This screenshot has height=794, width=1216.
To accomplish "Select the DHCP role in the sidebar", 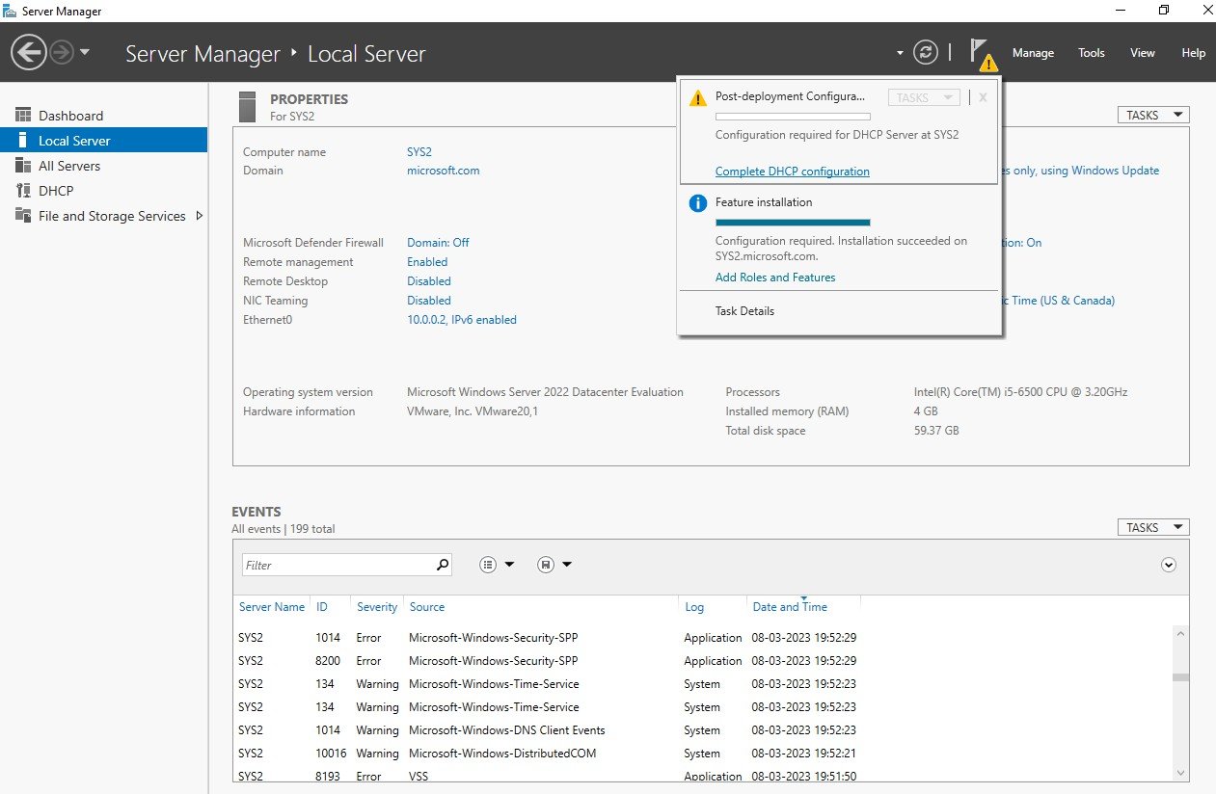I will pyautogui.click(x=56, y=191).
